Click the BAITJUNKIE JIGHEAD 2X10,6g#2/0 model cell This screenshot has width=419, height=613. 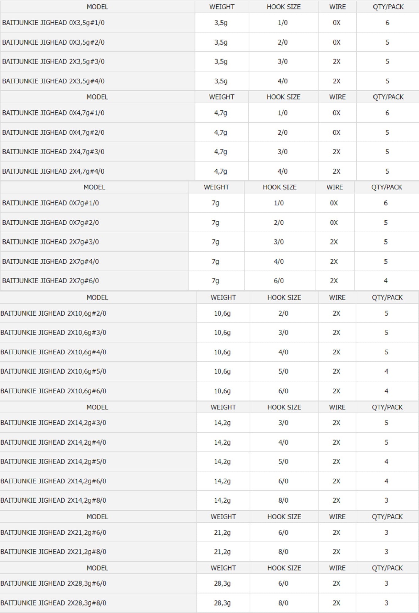53,314
